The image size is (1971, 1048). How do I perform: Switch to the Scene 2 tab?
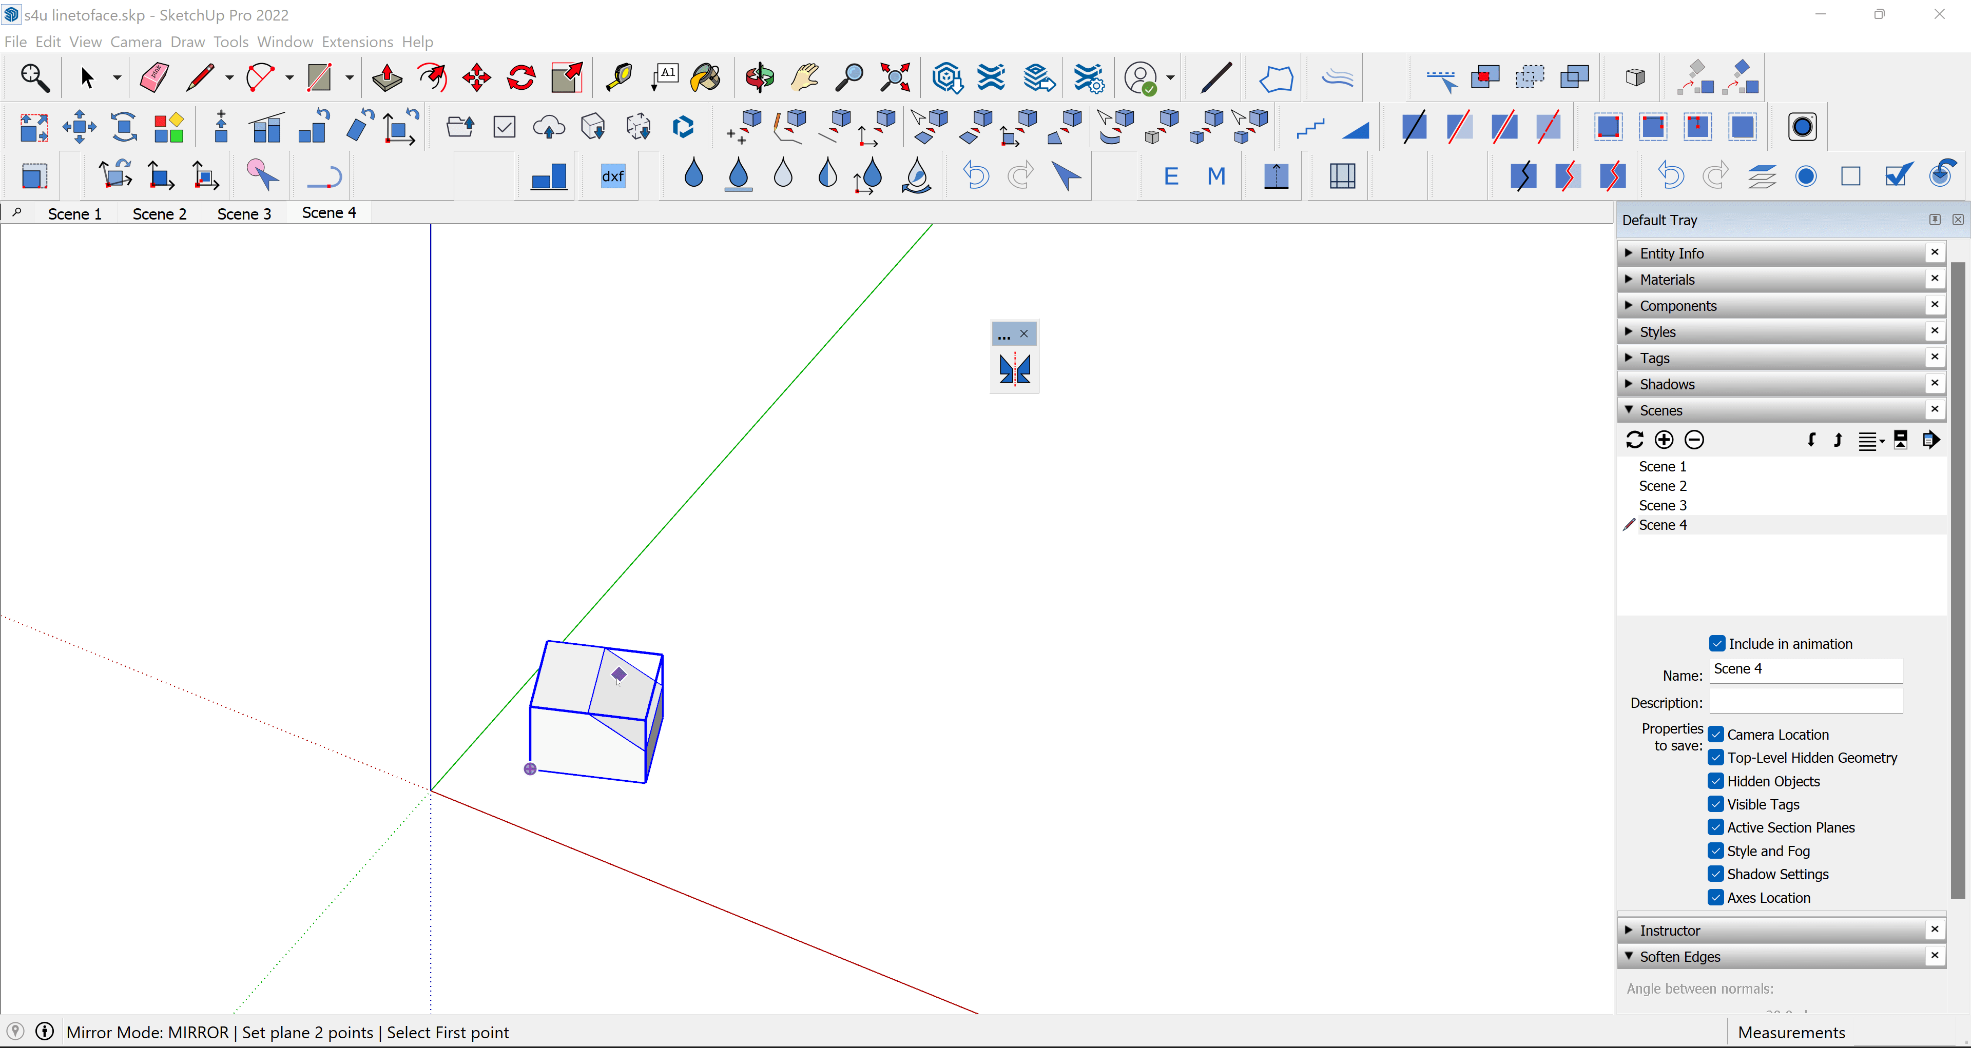point(159,214)
